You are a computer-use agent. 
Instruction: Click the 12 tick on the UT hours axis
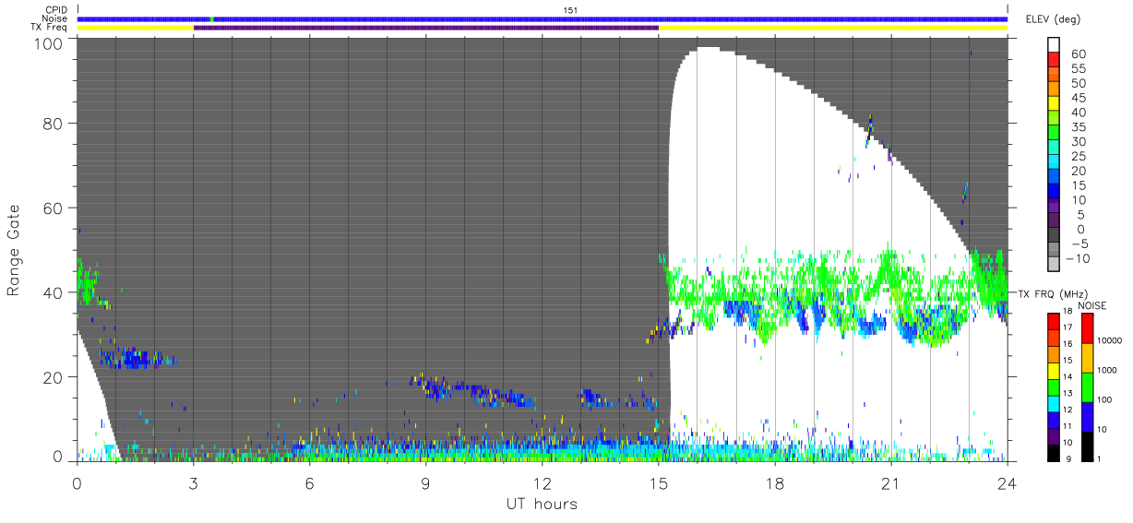[x=543, y=483]
